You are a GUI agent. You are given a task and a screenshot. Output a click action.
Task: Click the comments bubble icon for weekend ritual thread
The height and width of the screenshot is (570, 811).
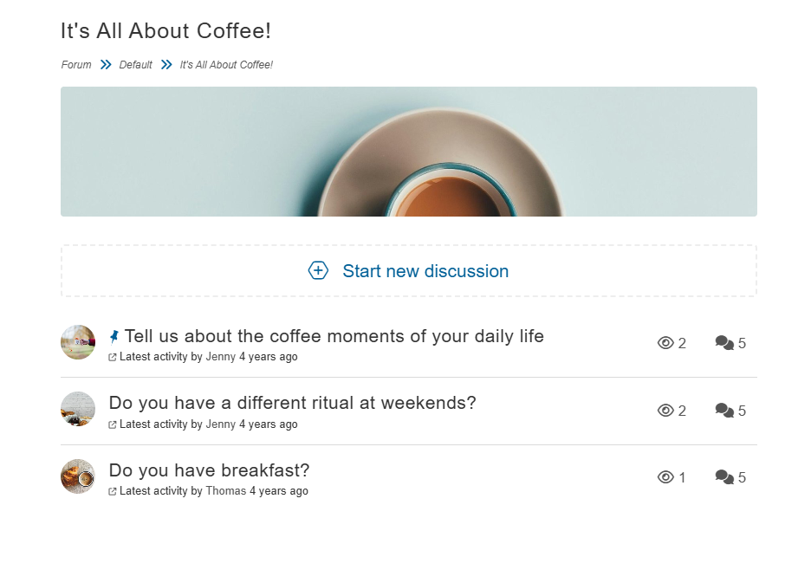[x=724, y=411]
